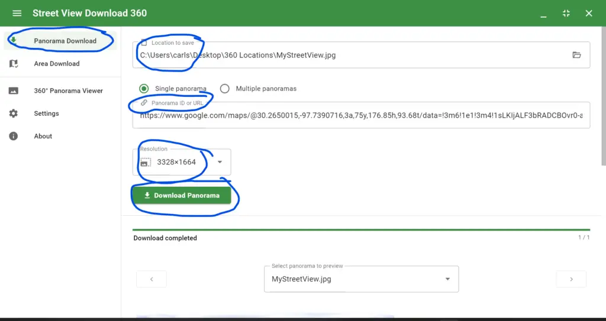Click the 3328×1664 resolution value
The height and width of the screenshot is (321, 606).
(x=176, y=162)
